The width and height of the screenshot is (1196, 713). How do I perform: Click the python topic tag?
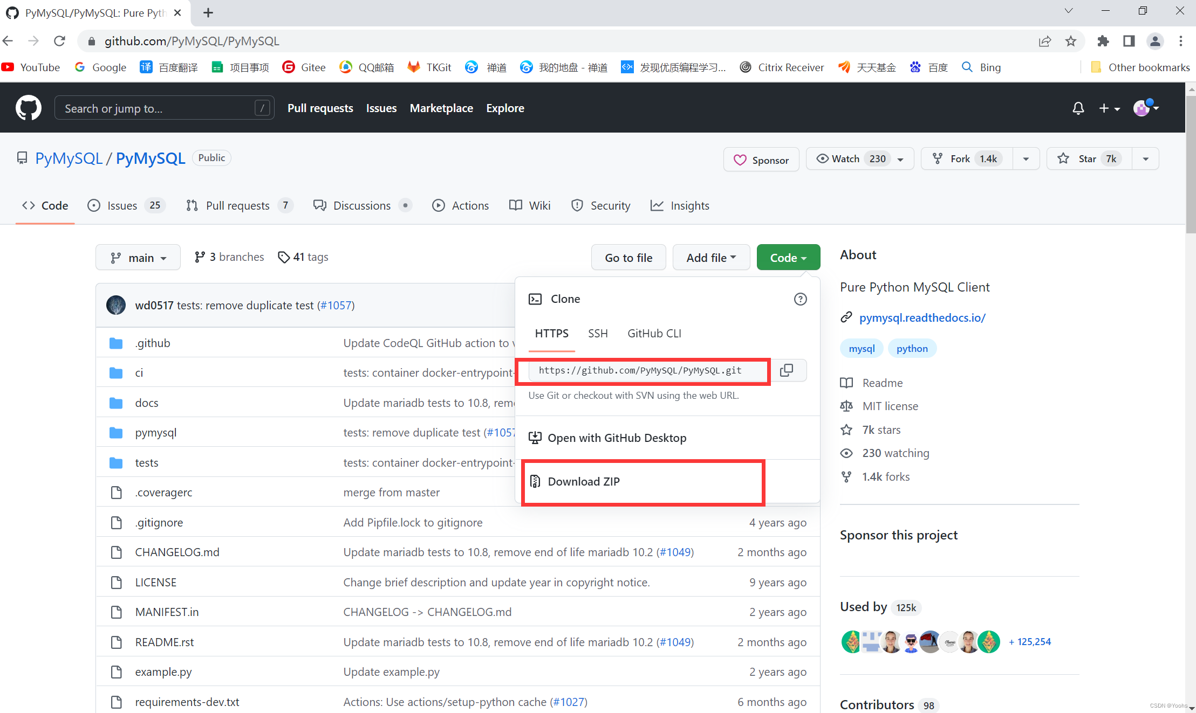pyautogui.click(x=912, y=349)
